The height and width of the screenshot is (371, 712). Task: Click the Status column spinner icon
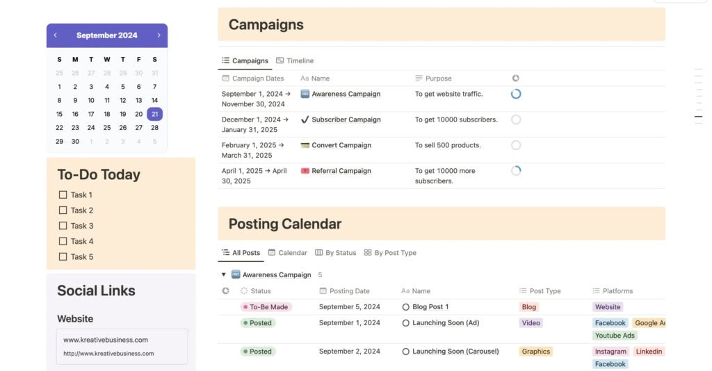(x=244, y=290)
